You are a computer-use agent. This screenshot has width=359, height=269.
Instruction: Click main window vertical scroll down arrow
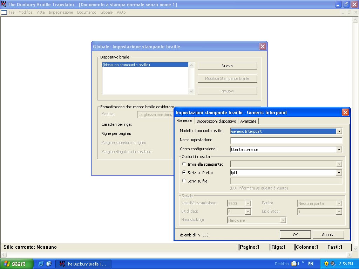tap(355, 249)
